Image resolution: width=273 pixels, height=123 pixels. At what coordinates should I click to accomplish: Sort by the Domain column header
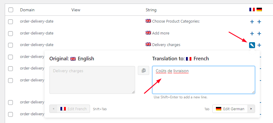(27, 10)
